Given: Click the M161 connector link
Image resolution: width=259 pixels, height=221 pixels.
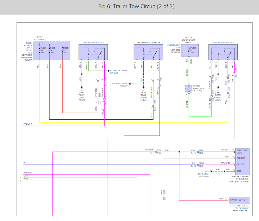Looking at the screenshot, I should click(x=191, y=61).
